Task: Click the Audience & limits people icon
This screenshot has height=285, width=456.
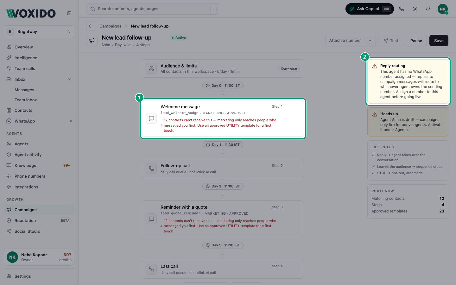Action: [x=152, y=68]
